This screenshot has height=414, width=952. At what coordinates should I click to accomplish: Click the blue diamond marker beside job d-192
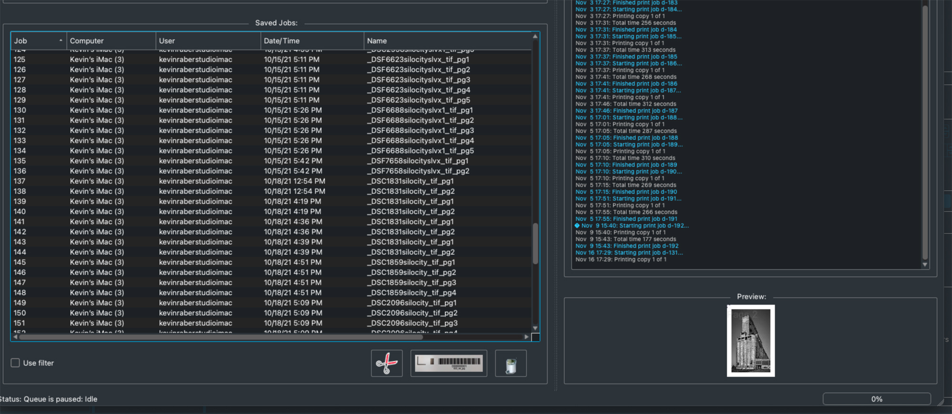[x=577, y=226]
